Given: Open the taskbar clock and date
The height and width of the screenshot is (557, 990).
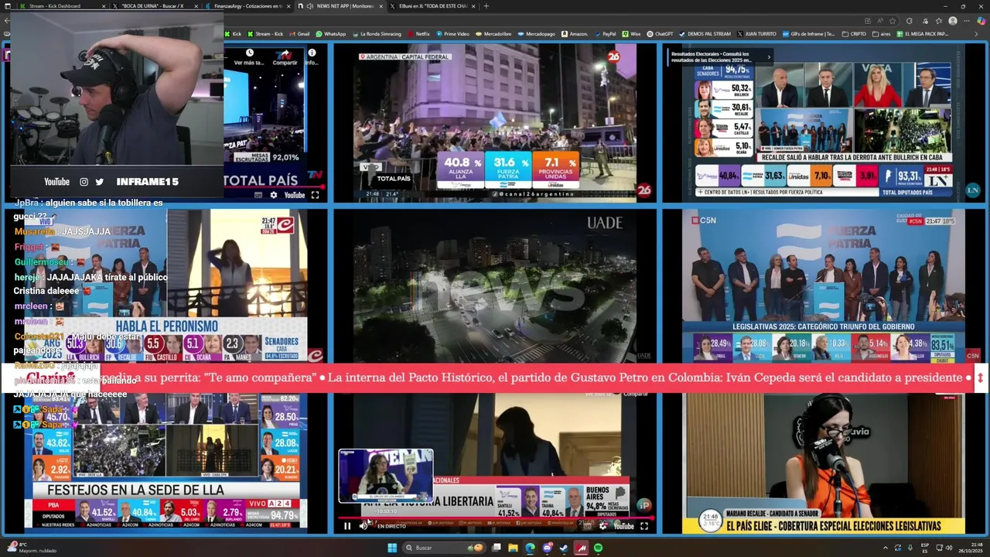Looking at the screenshot, I should pyautogui.click(x=971, y=548).
